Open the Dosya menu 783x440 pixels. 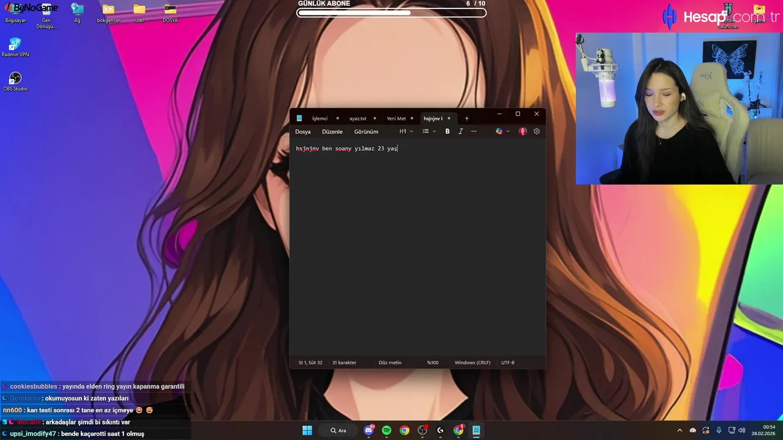(x=303, y=131)
